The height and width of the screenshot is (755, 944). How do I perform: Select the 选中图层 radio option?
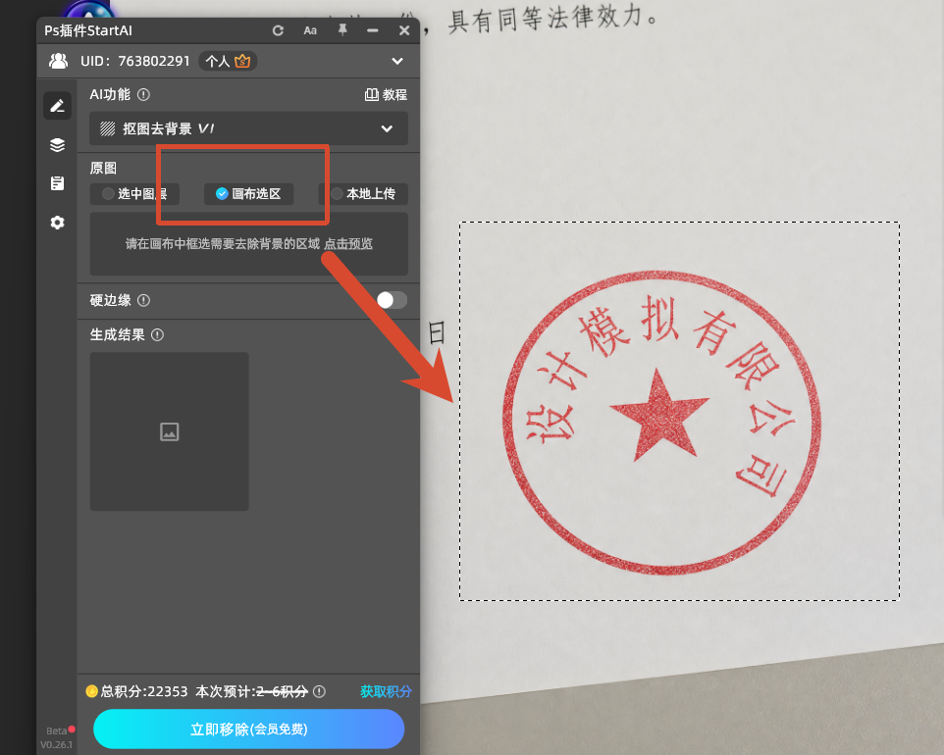click(x=134, y=194)
